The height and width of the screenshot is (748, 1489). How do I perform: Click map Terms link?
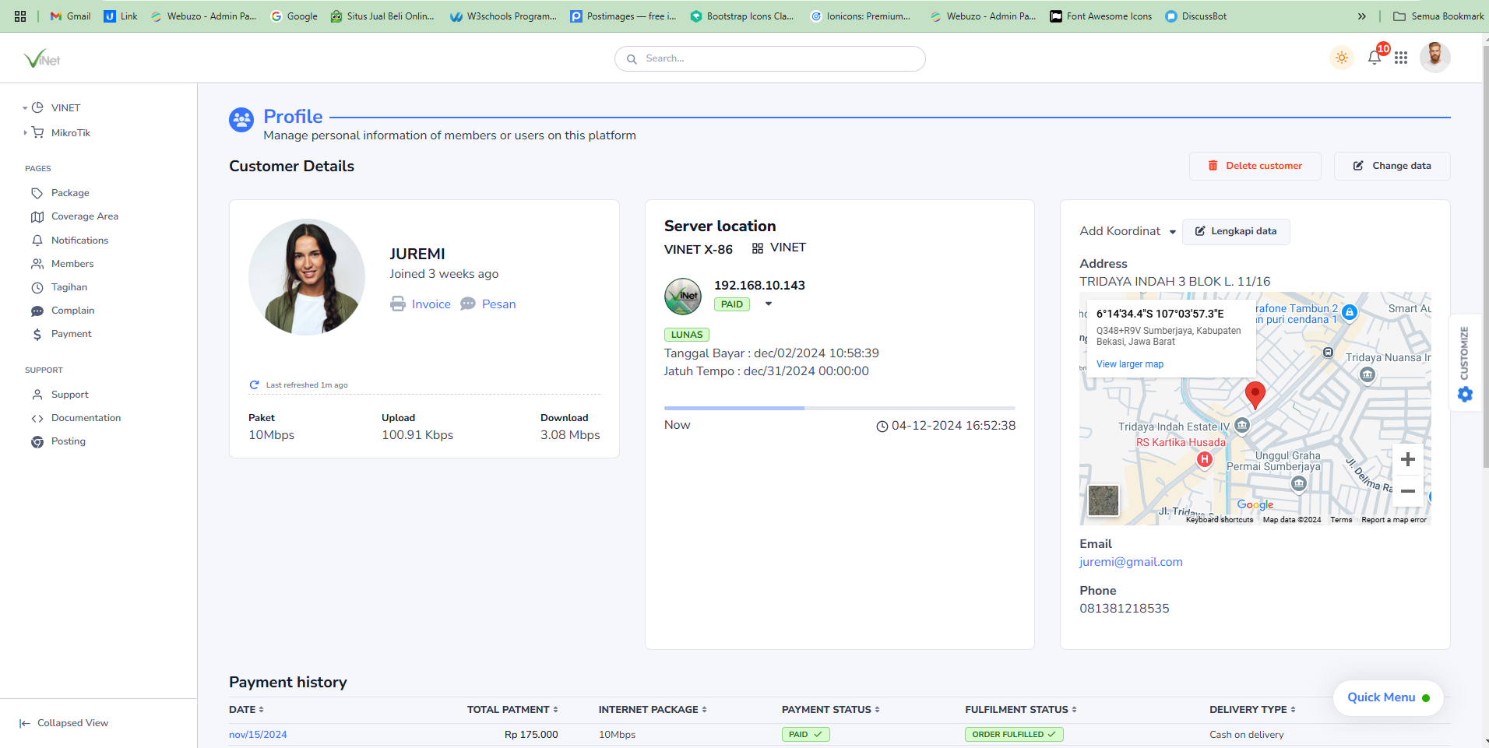1341,520
